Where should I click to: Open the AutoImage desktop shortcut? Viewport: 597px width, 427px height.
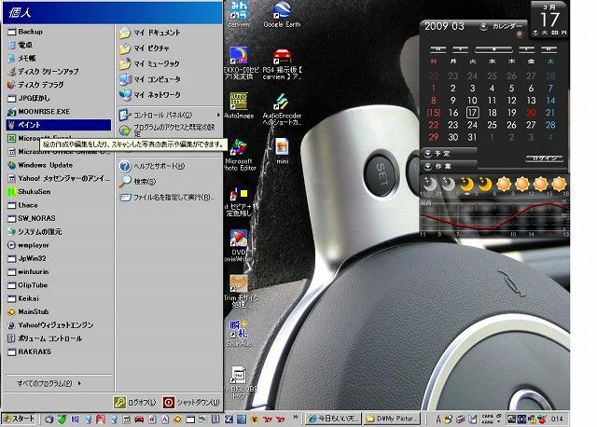pyautogui.click(x=239, y=105)
